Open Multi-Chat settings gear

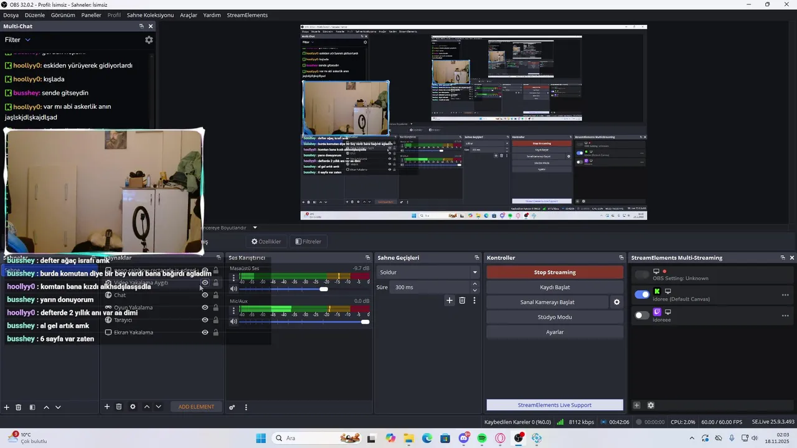pos(149,40)
